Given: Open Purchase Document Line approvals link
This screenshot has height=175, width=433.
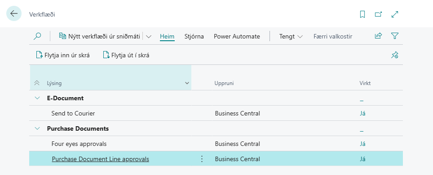Looking at the screenshot, I should 101,159.
